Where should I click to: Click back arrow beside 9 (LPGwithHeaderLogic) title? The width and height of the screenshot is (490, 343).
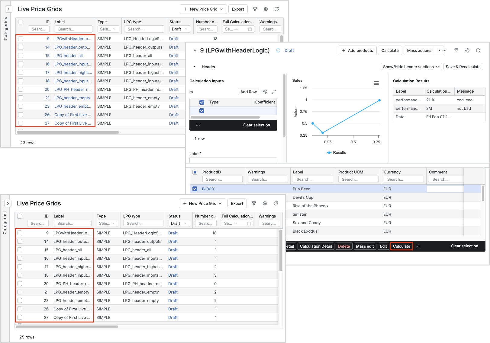point(195,50)
